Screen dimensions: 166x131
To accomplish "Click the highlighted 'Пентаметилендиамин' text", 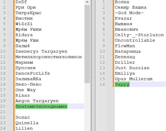I will pyautogui.click(x=41, y=106).
